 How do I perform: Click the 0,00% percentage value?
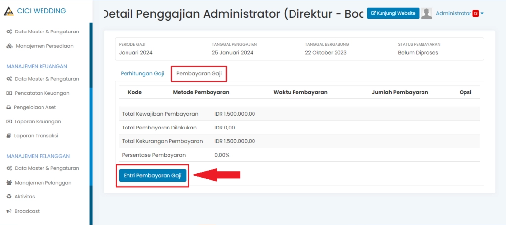(222, 155)
